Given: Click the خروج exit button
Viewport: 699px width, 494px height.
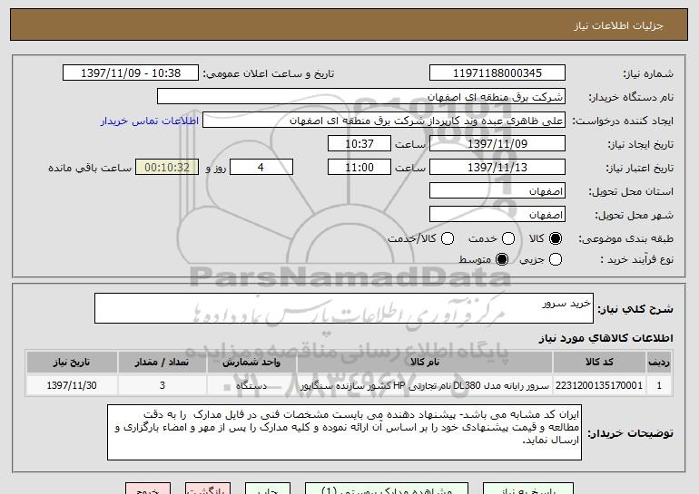Looking at the screenshot, I should pyautogui.click(x=148, y=489).
